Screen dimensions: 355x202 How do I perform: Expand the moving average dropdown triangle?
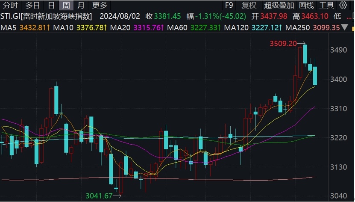pyautogui.click(x=345, y=28)
